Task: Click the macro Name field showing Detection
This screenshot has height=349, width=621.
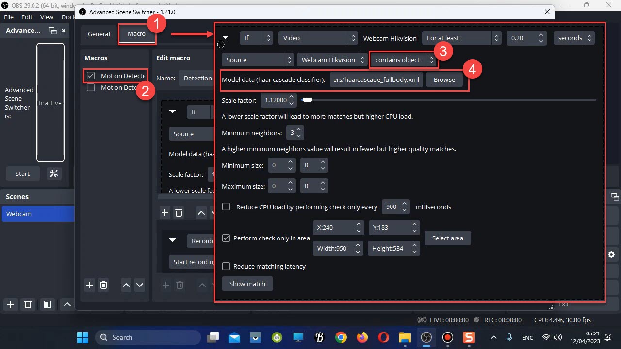Action: pos(196,78)
